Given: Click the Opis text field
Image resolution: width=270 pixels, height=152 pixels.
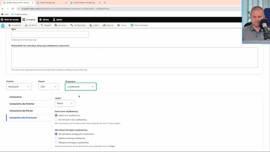Looking at the screenshot, I should pos(50,34).
